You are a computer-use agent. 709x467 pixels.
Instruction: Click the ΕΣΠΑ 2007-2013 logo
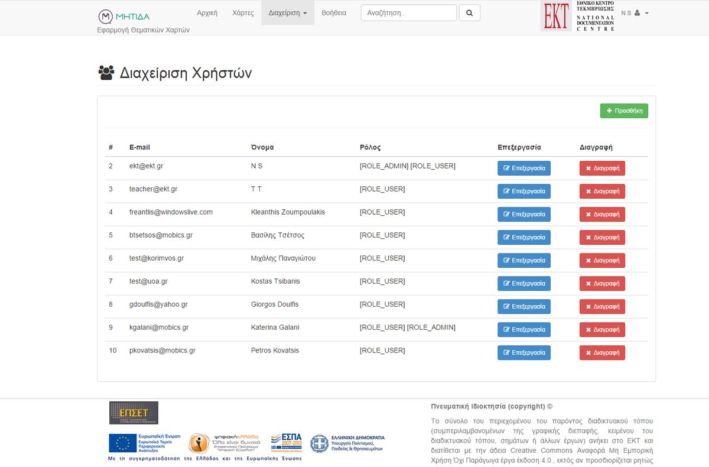pos(286,443)
